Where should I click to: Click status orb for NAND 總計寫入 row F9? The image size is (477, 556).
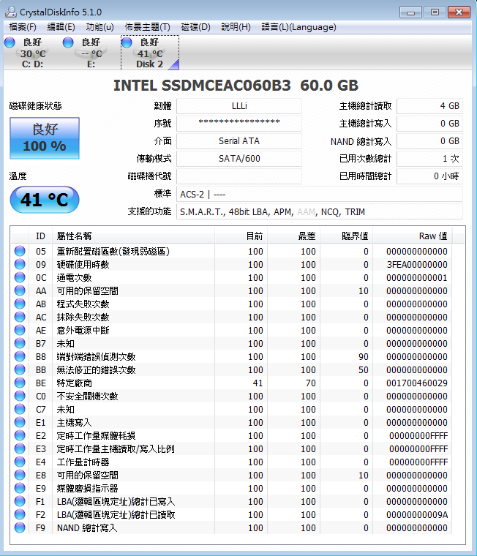[x=20, y=528]
